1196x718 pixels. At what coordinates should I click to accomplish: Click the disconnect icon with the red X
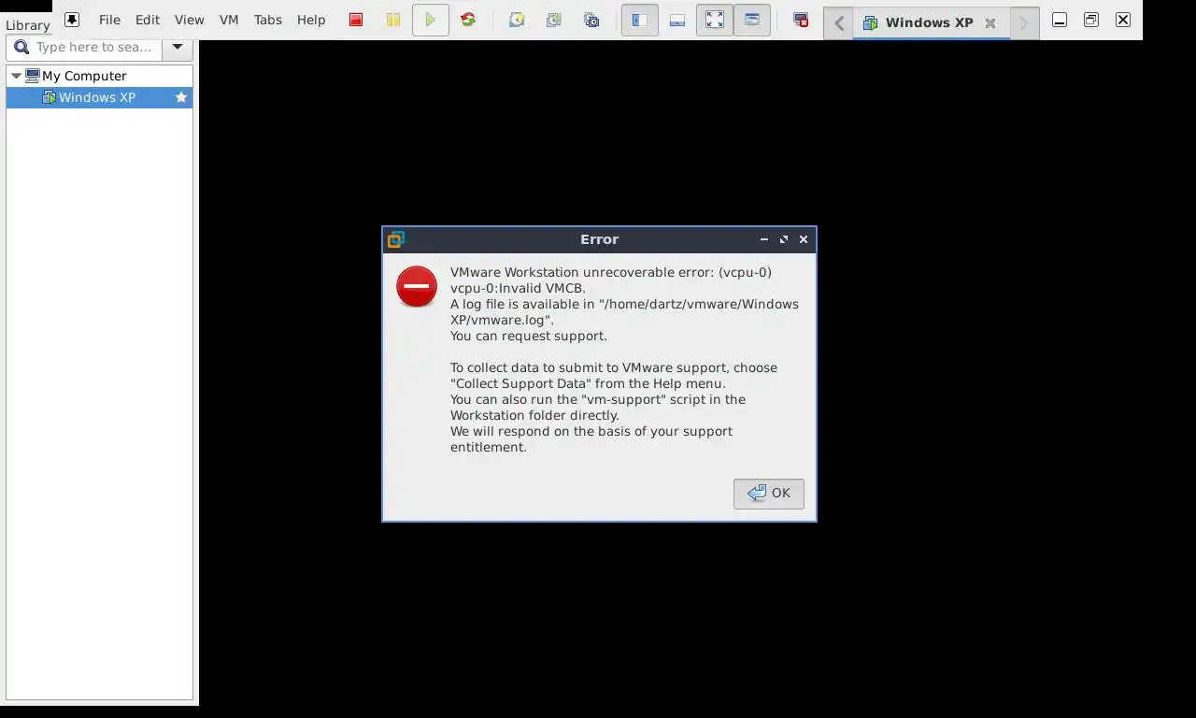801,20
